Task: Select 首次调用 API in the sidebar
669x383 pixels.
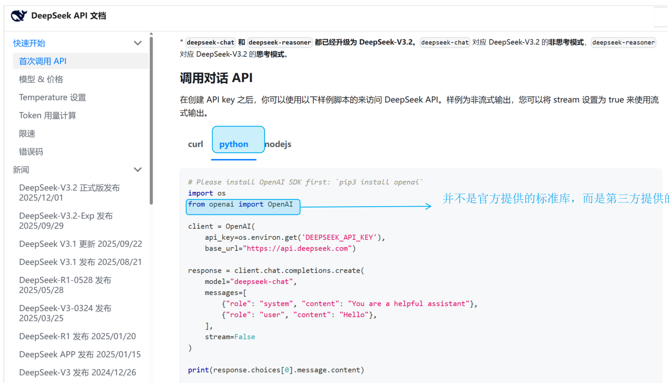Action: (x=81, y=61)
